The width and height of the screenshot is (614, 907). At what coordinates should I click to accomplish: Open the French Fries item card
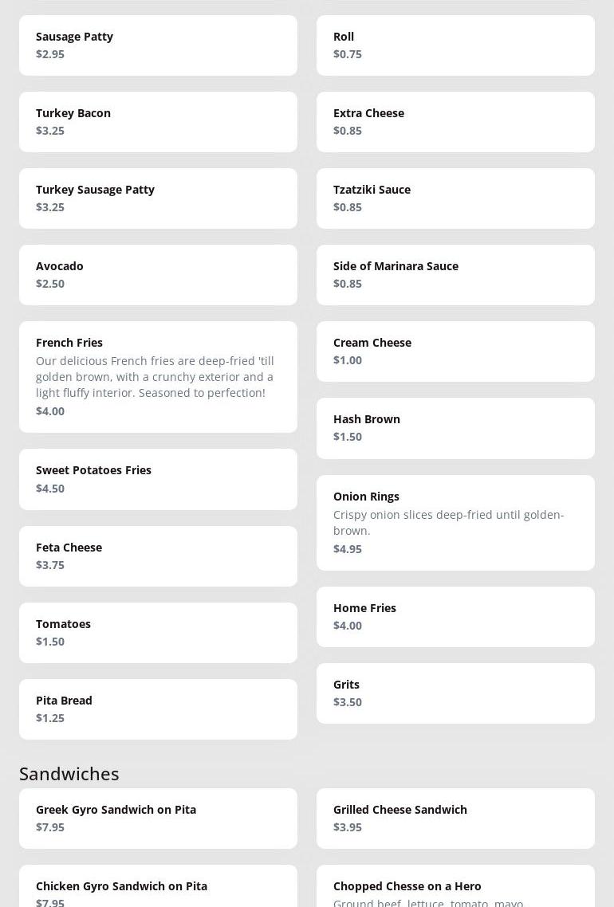click(x=158, y=377)
